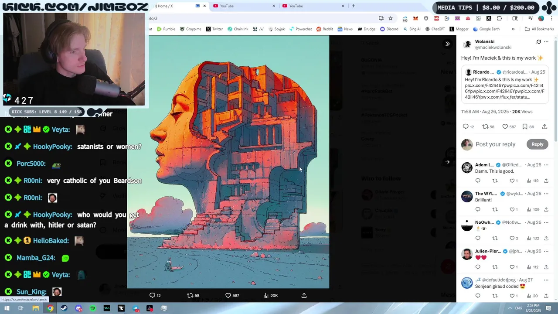Open Rumble bookmark
Screen dimensions: 558x314
166,29
